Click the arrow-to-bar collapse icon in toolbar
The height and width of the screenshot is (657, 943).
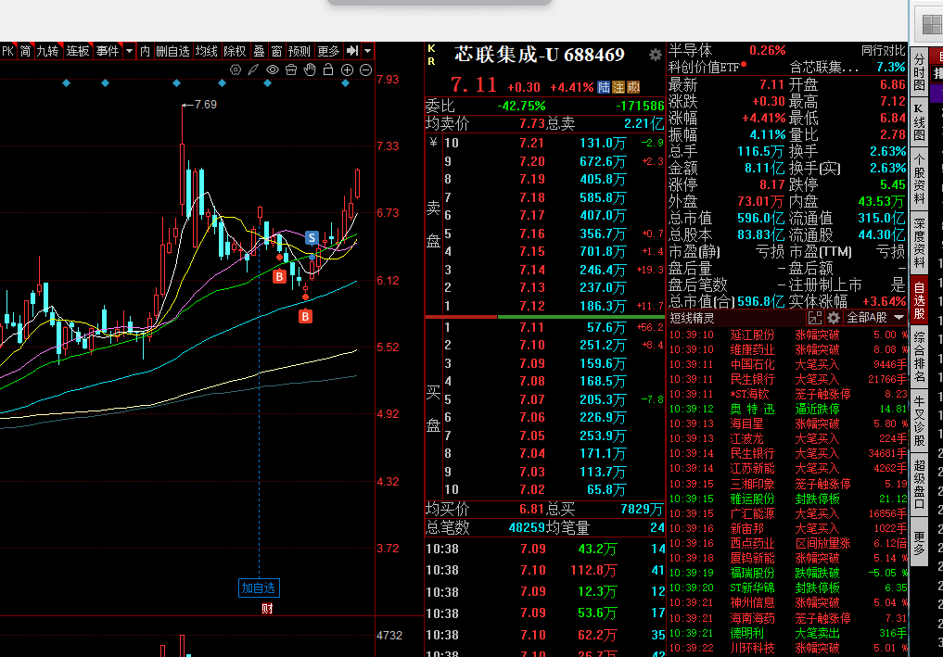(352, 51)
